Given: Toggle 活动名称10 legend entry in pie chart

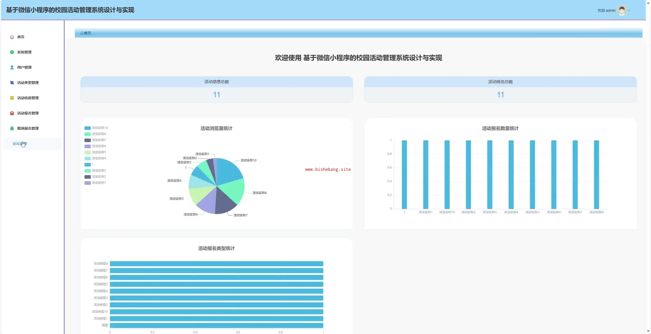Looking at the screenshot, I should (99, 128).
